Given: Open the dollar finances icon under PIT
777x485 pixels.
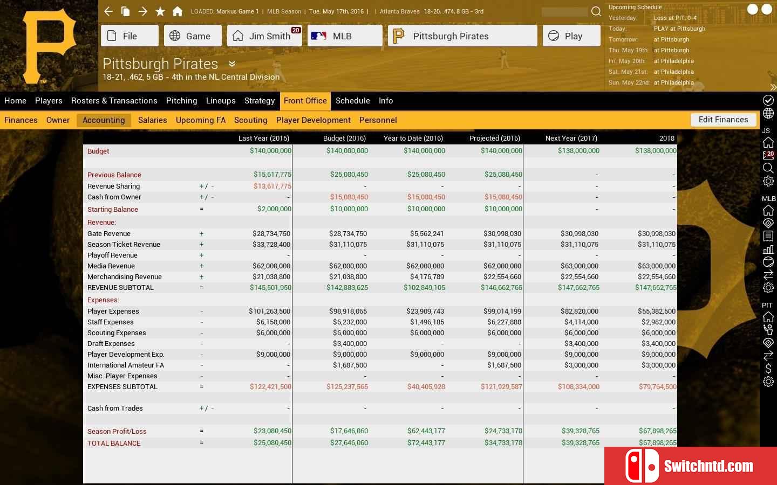Looking at the screenshot, I should pyautogui.click(x=768, y=369).
